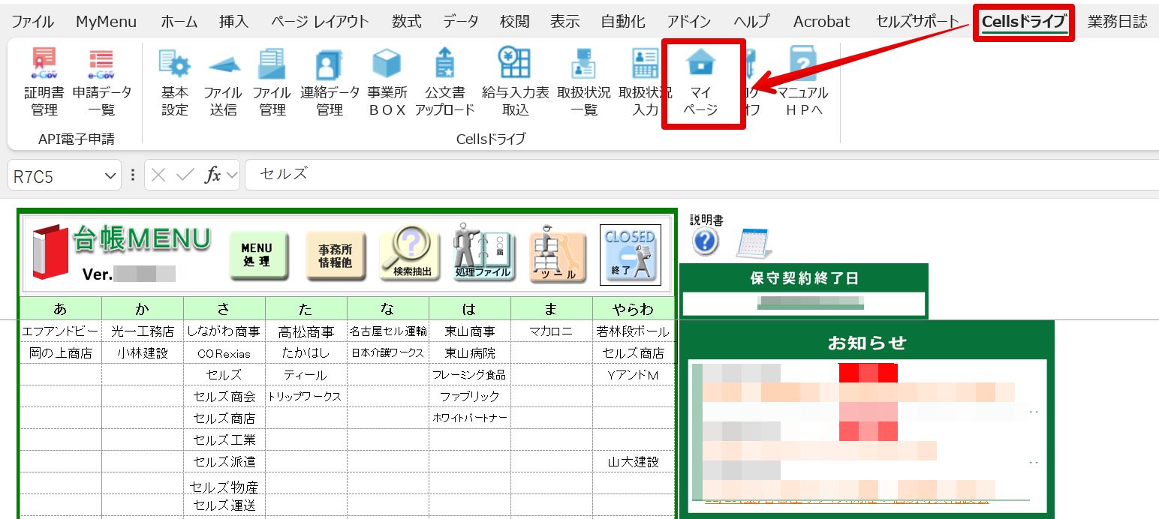Switch to the Acrobat tab
Screen dimensions: 1159x519
pos(821,22)
